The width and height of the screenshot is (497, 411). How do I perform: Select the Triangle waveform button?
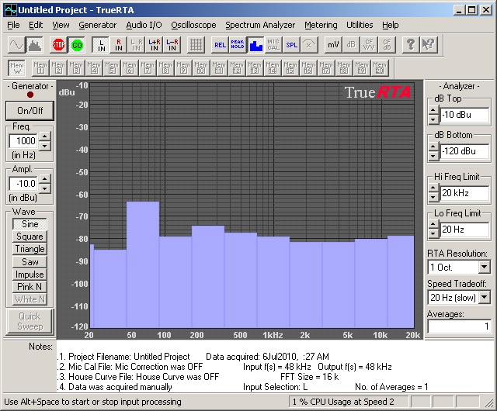[30, 249]
